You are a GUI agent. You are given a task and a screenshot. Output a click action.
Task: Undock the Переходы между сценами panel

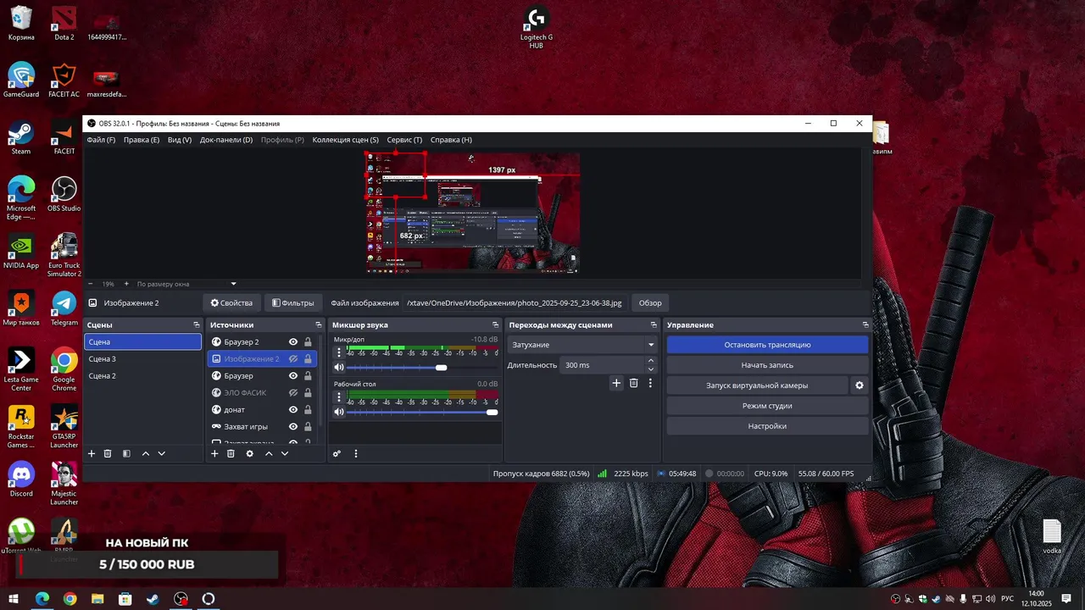[654, 324]
